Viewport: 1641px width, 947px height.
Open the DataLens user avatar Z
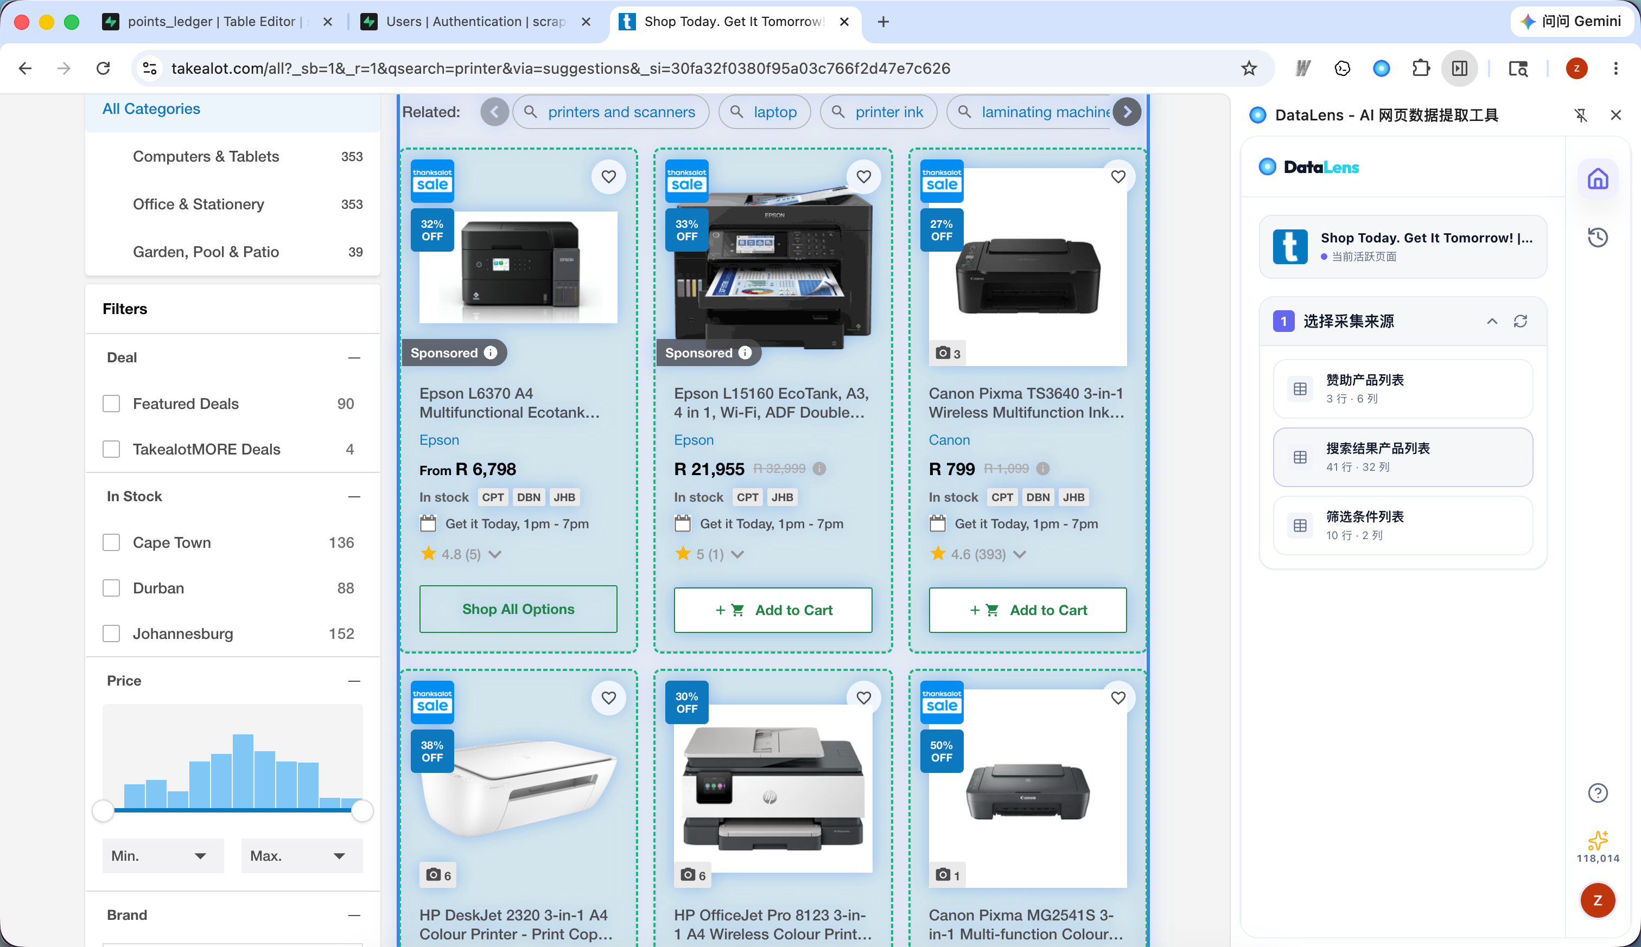1598,900
